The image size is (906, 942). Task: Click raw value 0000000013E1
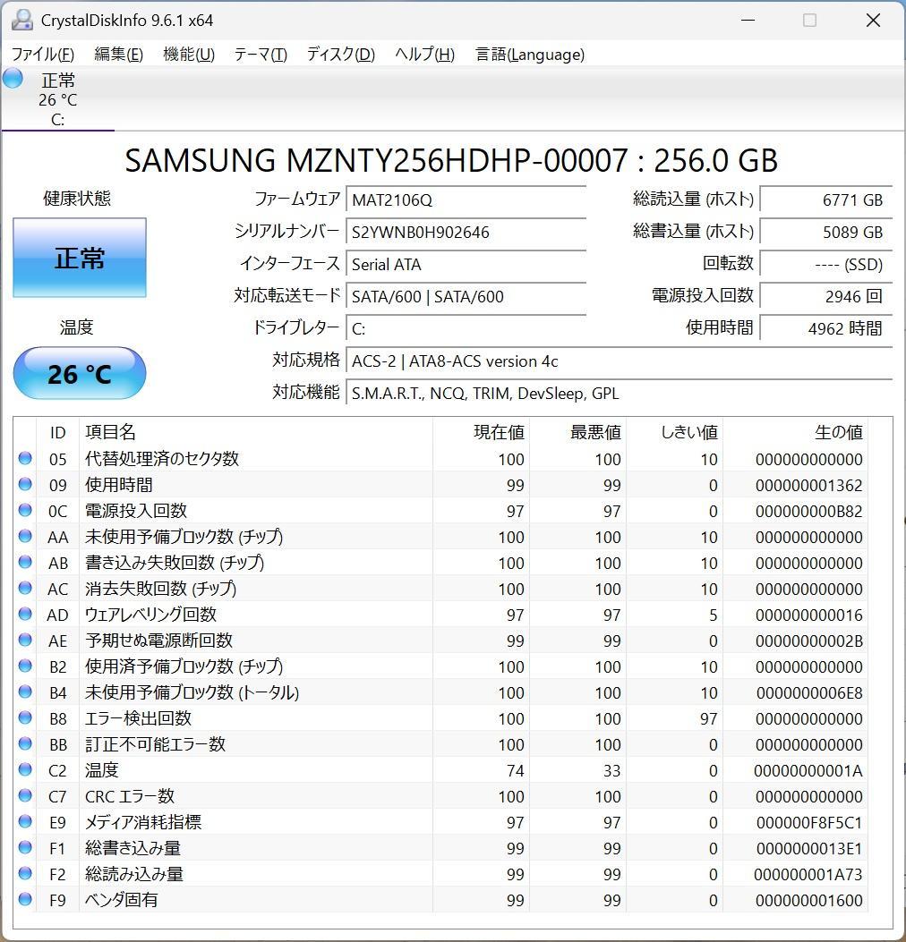coord(809,848)
